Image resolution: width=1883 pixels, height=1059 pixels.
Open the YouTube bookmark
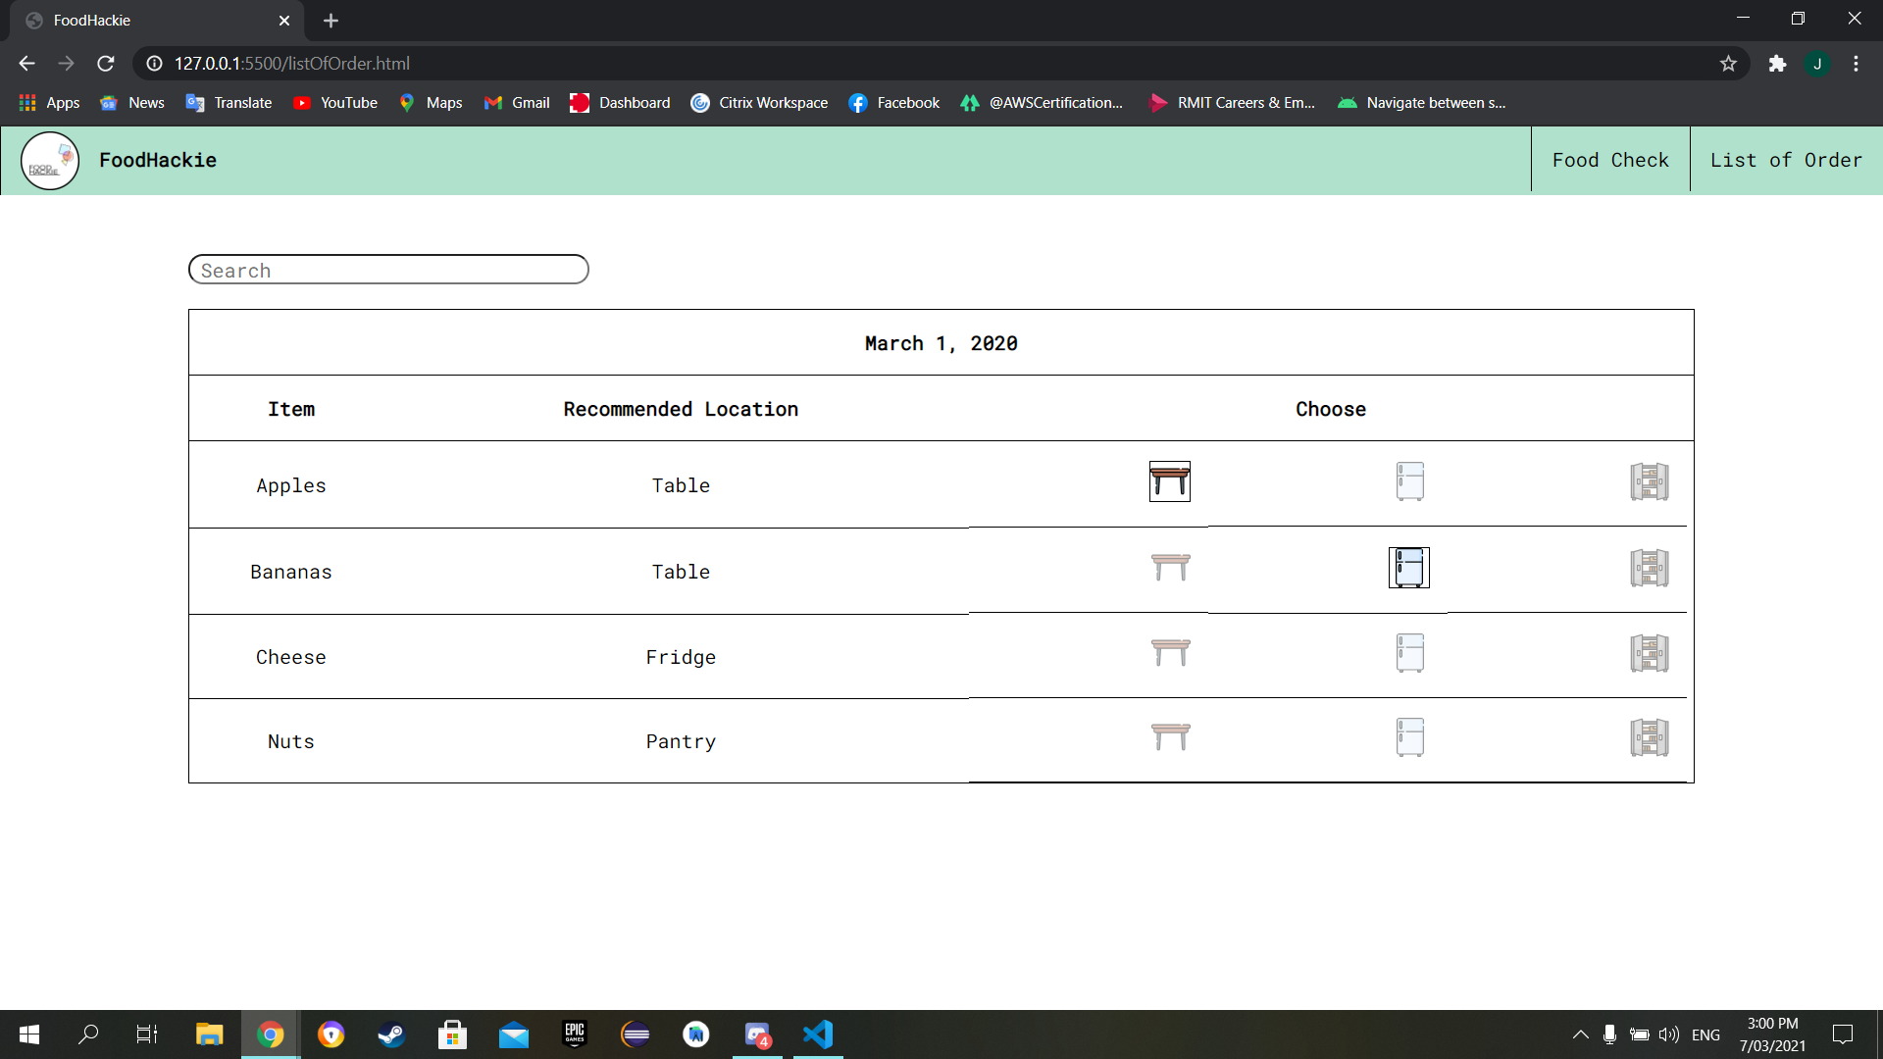[x=336, y=103]
